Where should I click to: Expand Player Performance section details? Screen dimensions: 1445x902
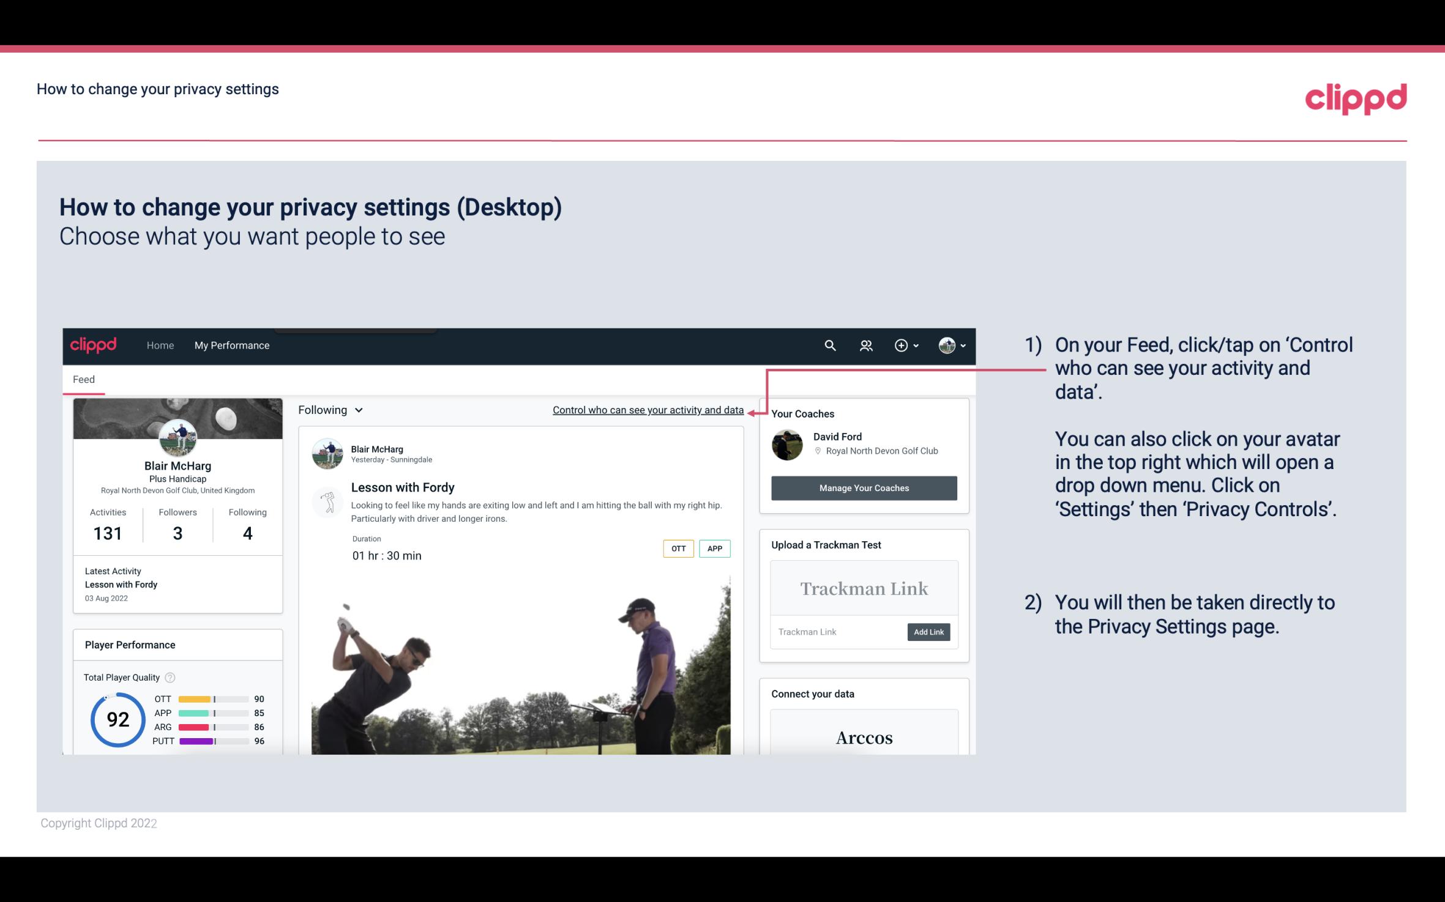(x=130, y=645)
